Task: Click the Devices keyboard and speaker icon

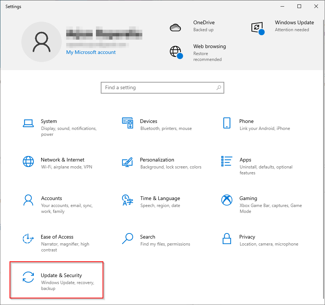Action: (x=128, y=123)
